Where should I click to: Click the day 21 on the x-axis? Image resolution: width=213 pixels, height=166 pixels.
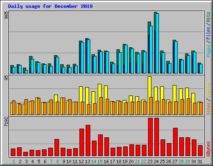point(137,161)
